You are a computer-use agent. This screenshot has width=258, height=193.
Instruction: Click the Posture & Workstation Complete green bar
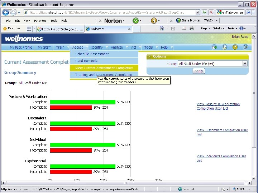(83, 102)
